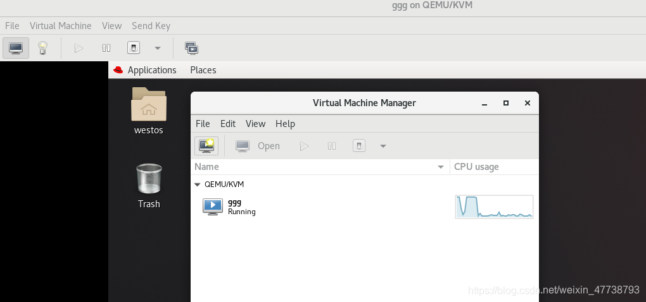
Task: Select the ggg Running virtual machine row
Action: [365, 207]
